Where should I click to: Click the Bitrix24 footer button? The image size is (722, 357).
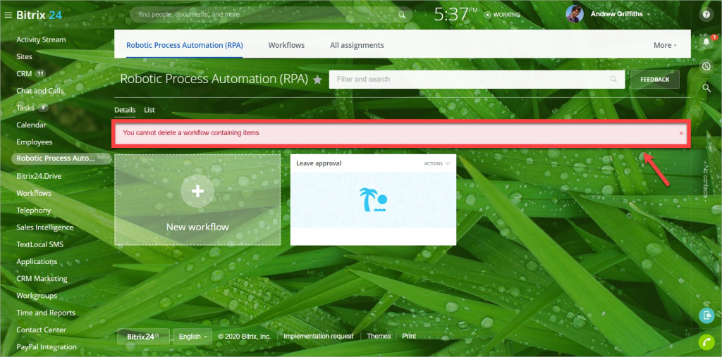point(143,337)
